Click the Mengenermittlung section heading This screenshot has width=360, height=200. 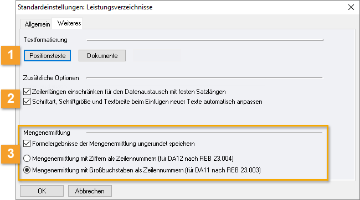click(x=47, y=133)
